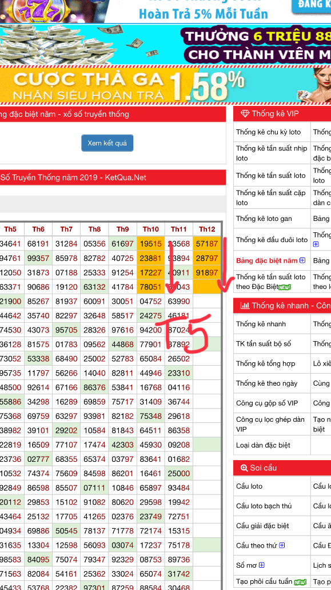Click highlighted cell 28797 in Th12

207,259
